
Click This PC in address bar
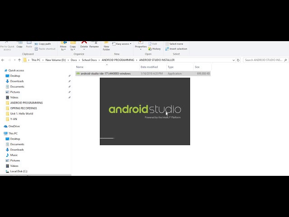(36, 60)
